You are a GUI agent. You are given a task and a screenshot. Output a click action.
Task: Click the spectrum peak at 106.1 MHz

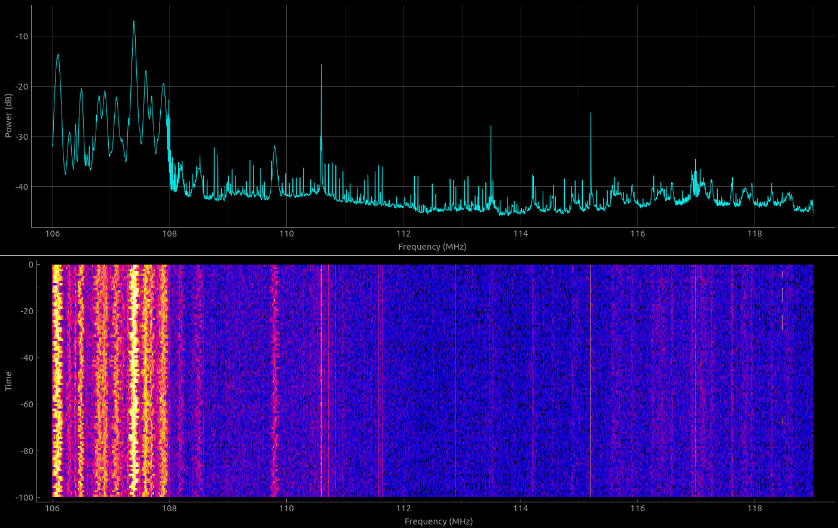[58, 56]
